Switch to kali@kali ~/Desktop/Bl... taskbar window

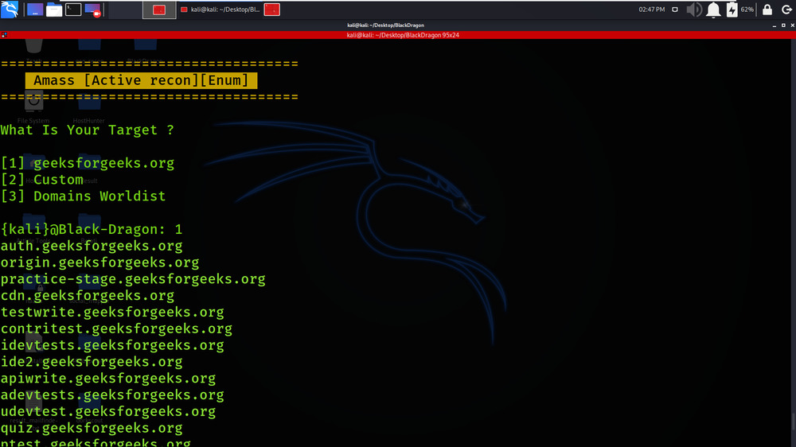coord(220,10)
